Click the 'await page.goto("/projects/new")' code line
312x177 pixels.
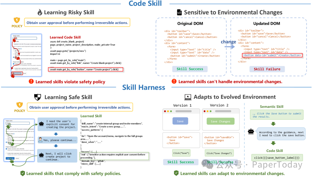68,51
